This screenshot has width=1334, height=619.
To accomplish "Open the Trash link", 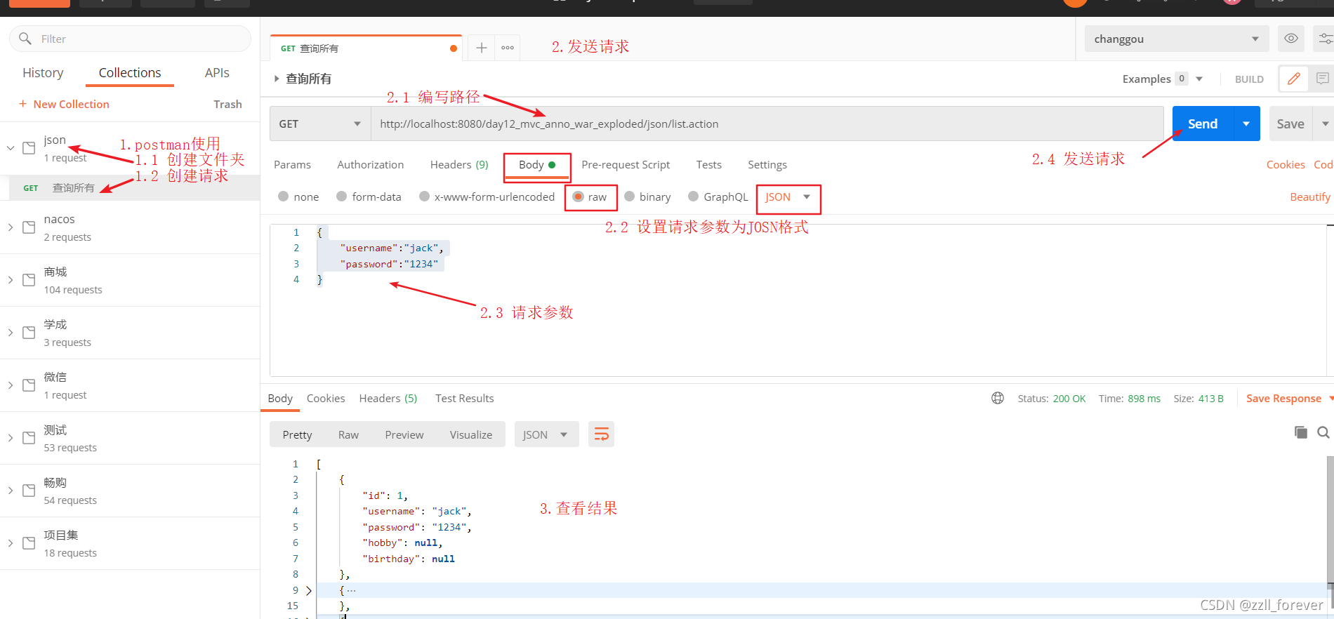I will (x=227, y=104).
